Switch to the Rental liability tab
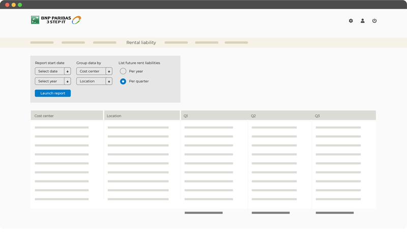 141,43
